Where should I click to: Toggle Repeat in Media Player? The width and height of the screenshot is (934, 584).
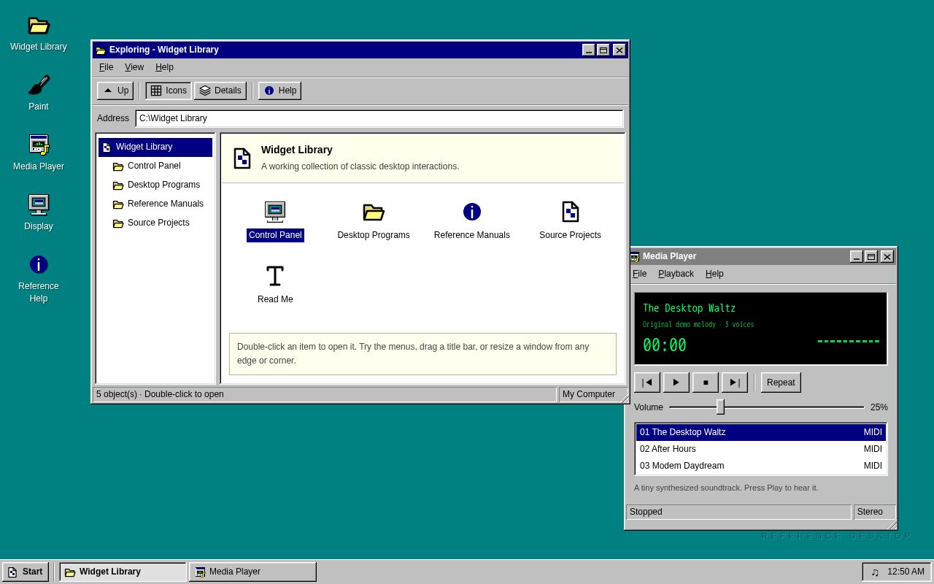[x=781, y=383]
